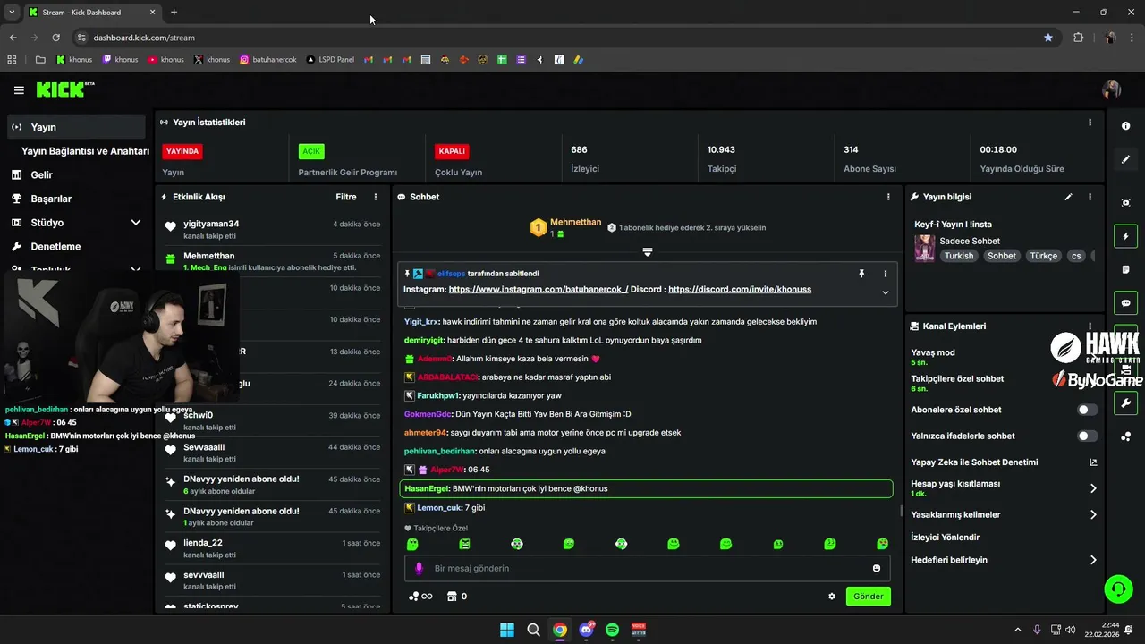Expand the pinned message with chevron

(x=886, y=292)
